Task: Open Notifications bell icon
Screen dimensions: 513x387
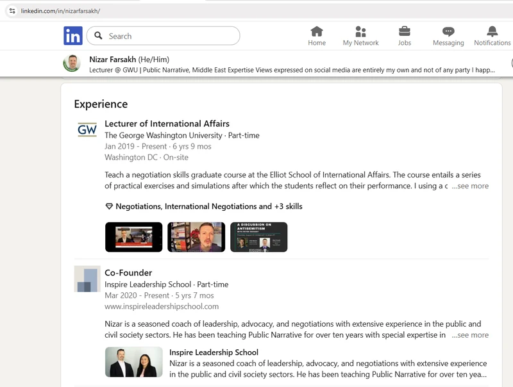Action: point(492,32)
